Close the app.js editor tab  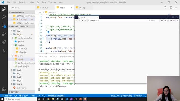coord(71,8)
